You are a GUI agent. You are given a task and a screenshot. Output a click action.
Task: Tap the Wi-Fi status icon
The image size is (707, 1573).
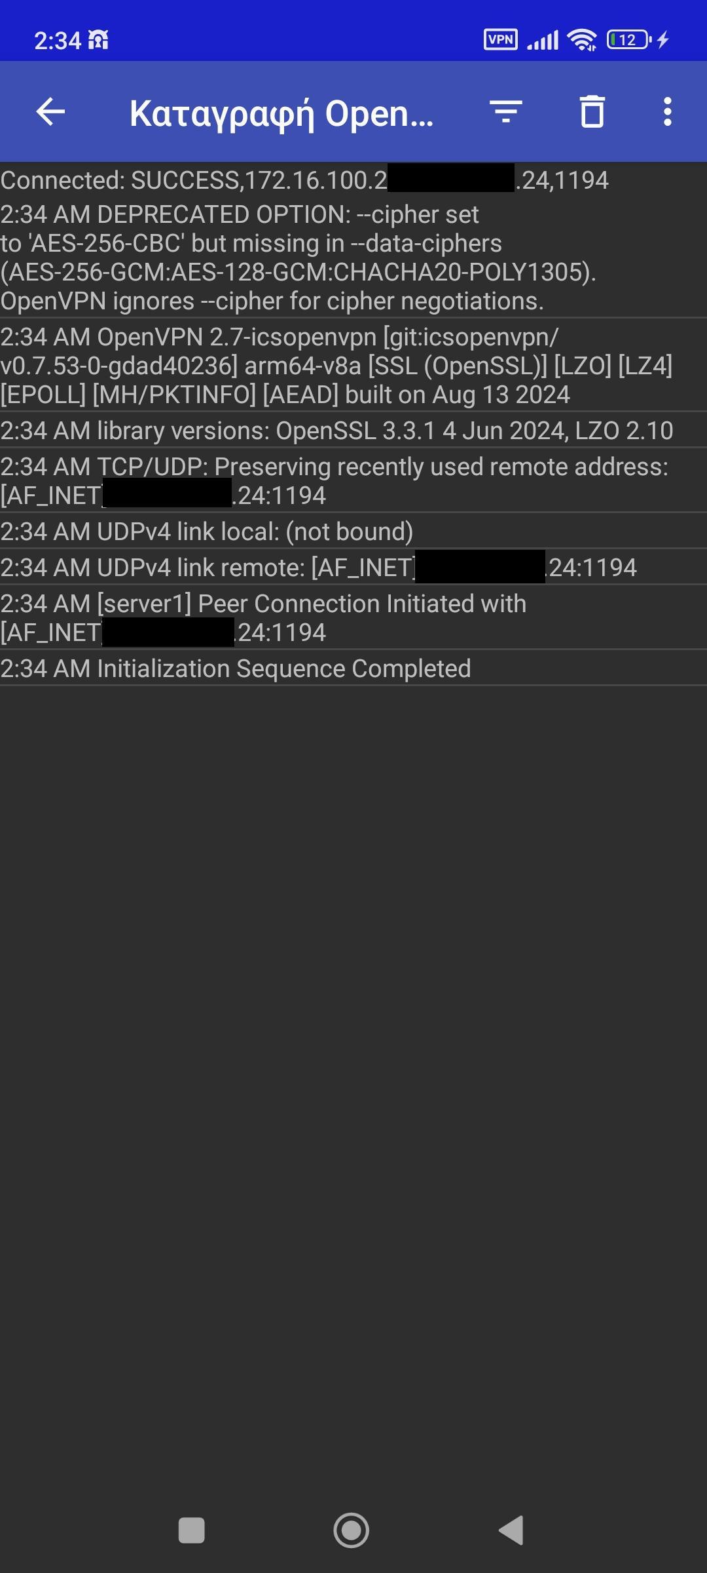582,40
